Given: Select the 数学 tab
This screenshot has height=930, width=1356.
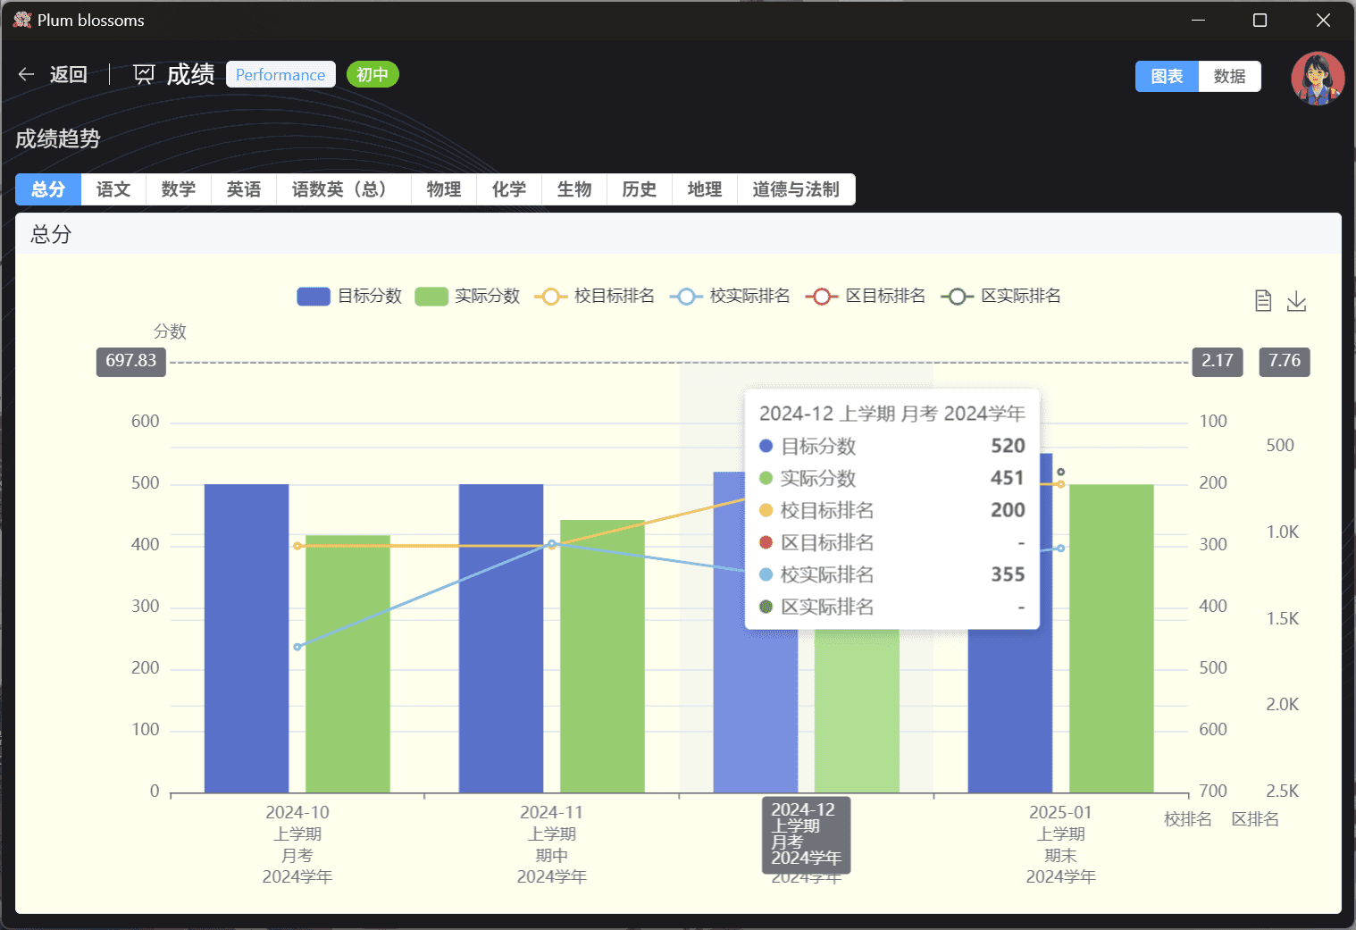Looking at the screenshot, I should click(x=179, y=189).
